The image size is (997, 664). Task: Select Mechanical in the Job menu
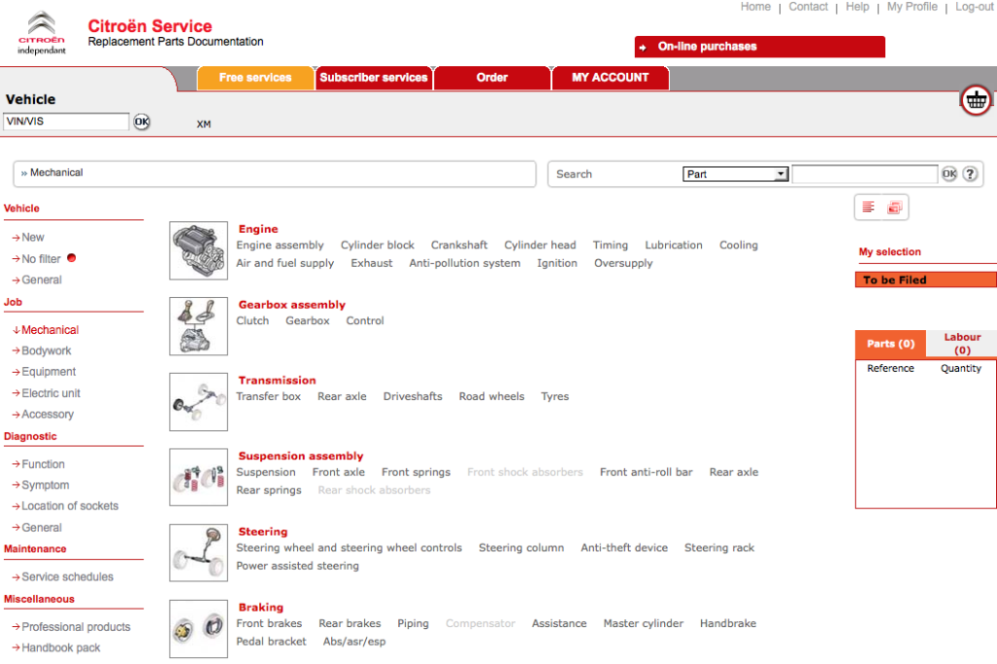click(x=50, y=330)
